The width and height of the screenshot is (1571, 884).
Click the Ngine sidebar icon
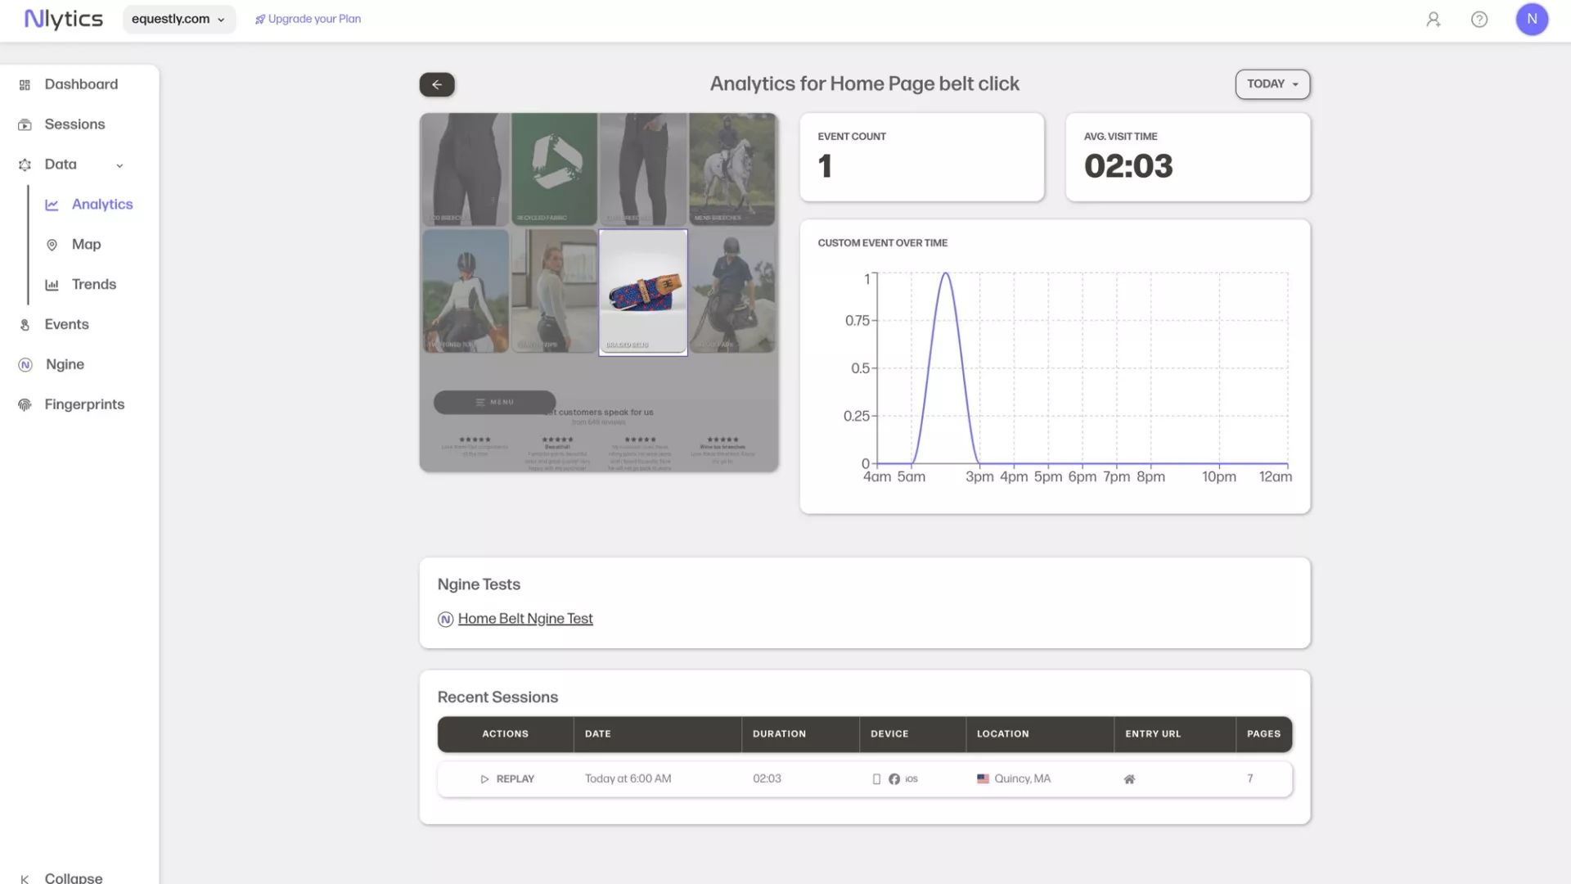(25, 365)
